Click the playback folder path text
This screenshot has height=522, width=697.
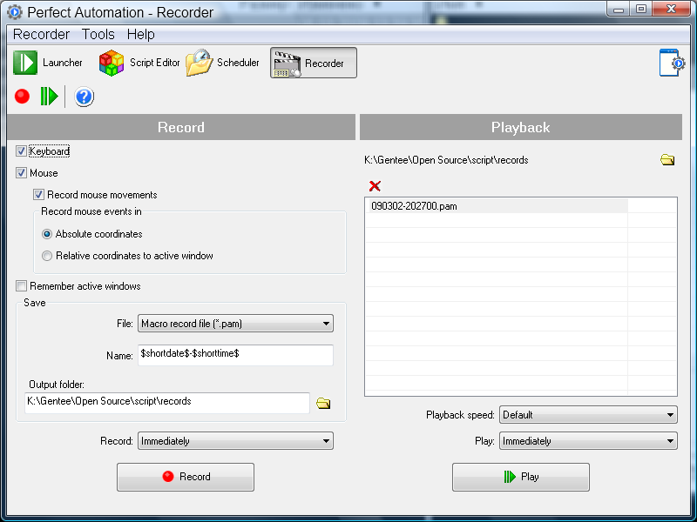[x=446, y=160]
